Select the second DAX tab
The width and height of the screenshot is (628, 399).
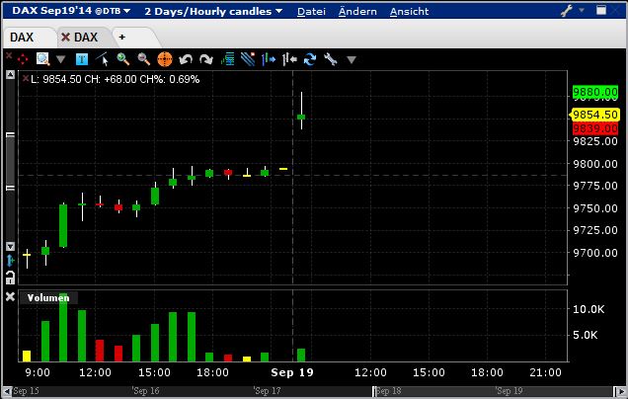coord(86,38)
